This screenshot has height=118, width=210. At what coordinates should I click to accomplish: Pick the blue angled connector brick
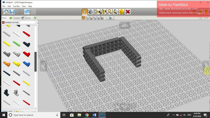(x=26, y=64)
